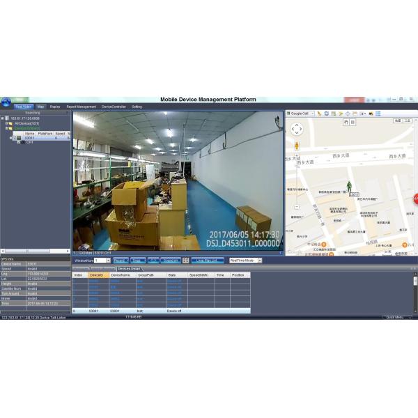Screen dimensions: 418x418
Task: Pan map left with navigation wheel
Action: (293, 129)
